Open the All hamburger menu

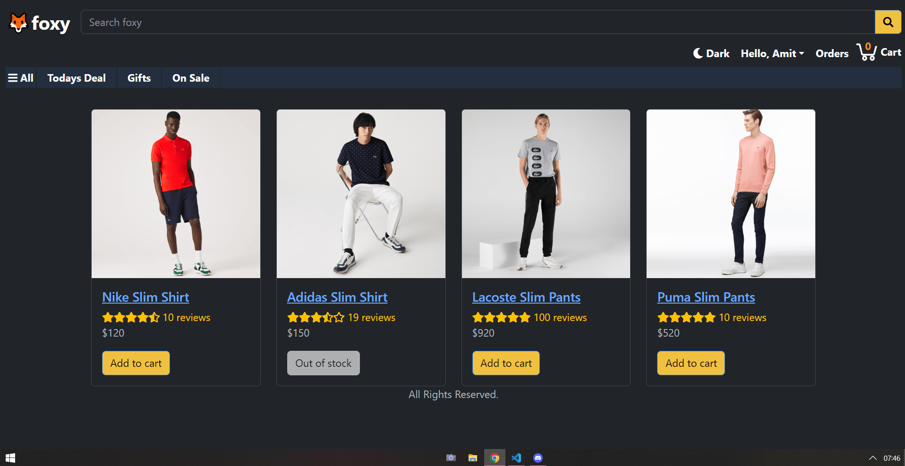(x=20, y=77)
